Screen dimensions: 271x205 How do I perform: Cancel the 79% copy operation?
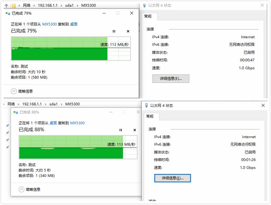(x=128, y=31)
